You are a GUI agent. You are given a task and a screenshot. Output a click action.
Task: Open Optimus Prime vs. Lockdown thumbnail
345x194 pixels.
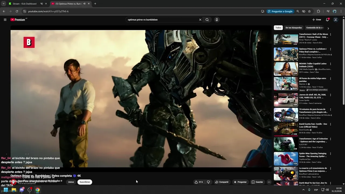286,54
